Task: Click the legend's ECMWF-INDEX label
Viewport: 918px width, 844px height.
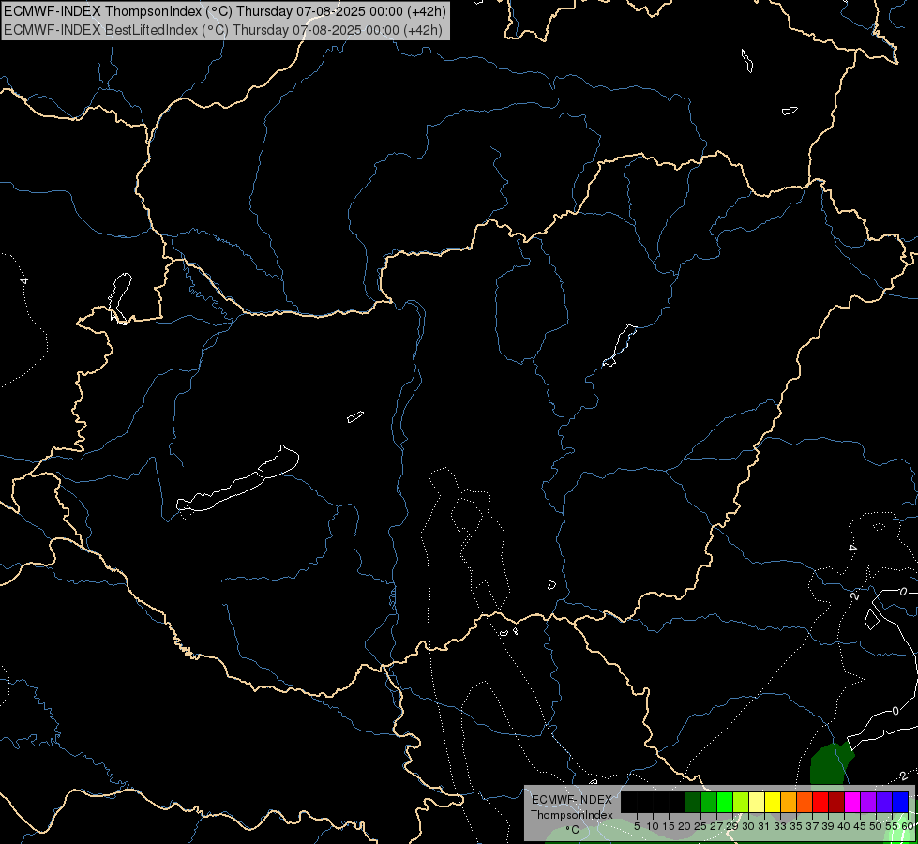Action: 572,800
